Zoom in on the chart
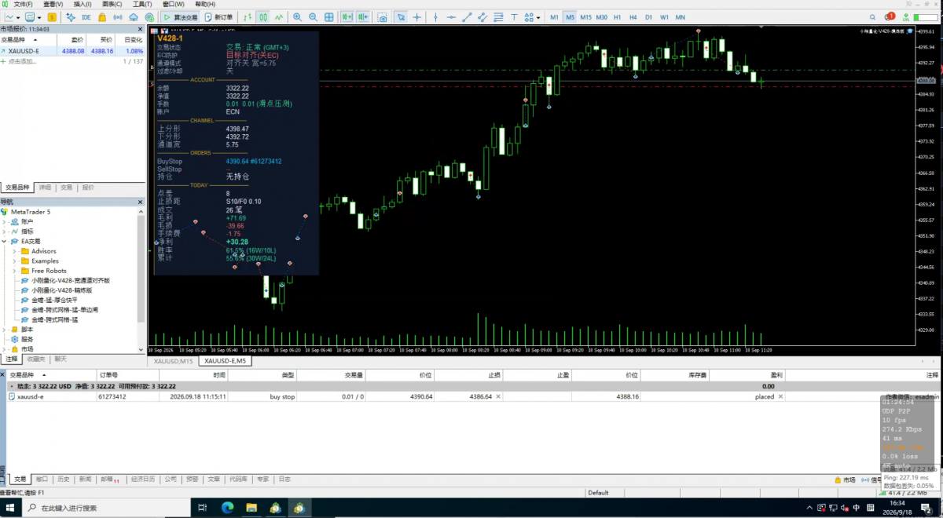This screenshot has width=943, height=518. [x=297, y=16]
